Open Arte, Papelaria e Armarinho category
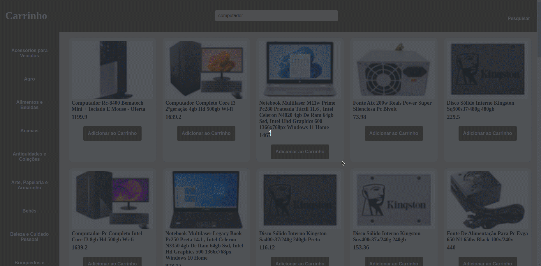This screenshot has width=541, height=266. 29,185
